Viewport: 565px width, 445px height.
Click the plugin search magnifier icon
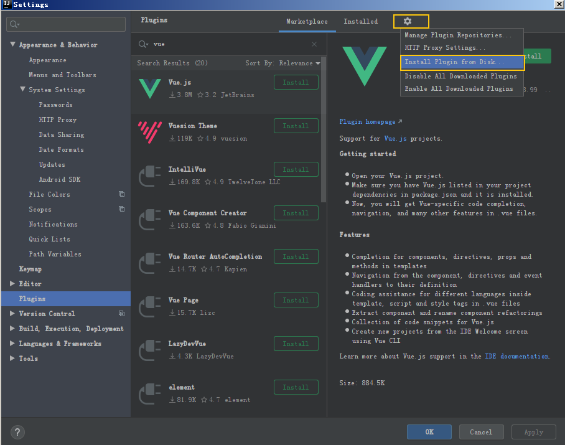(143, 44)
